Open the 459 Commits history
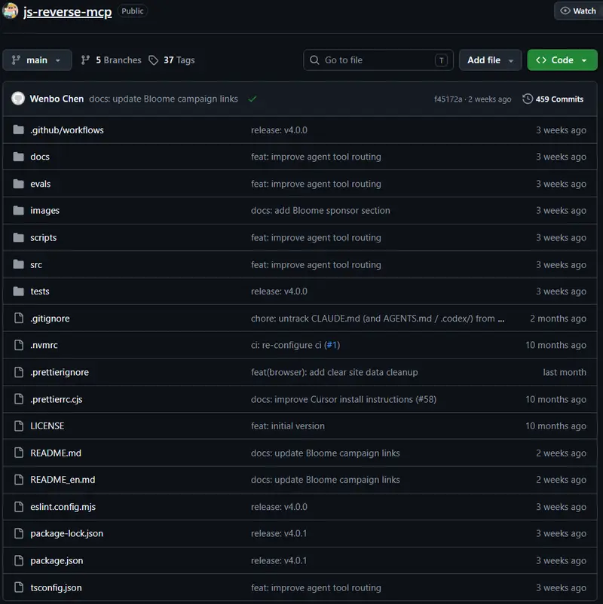This screenshot has height=604, width=603. tap(553, 99)
